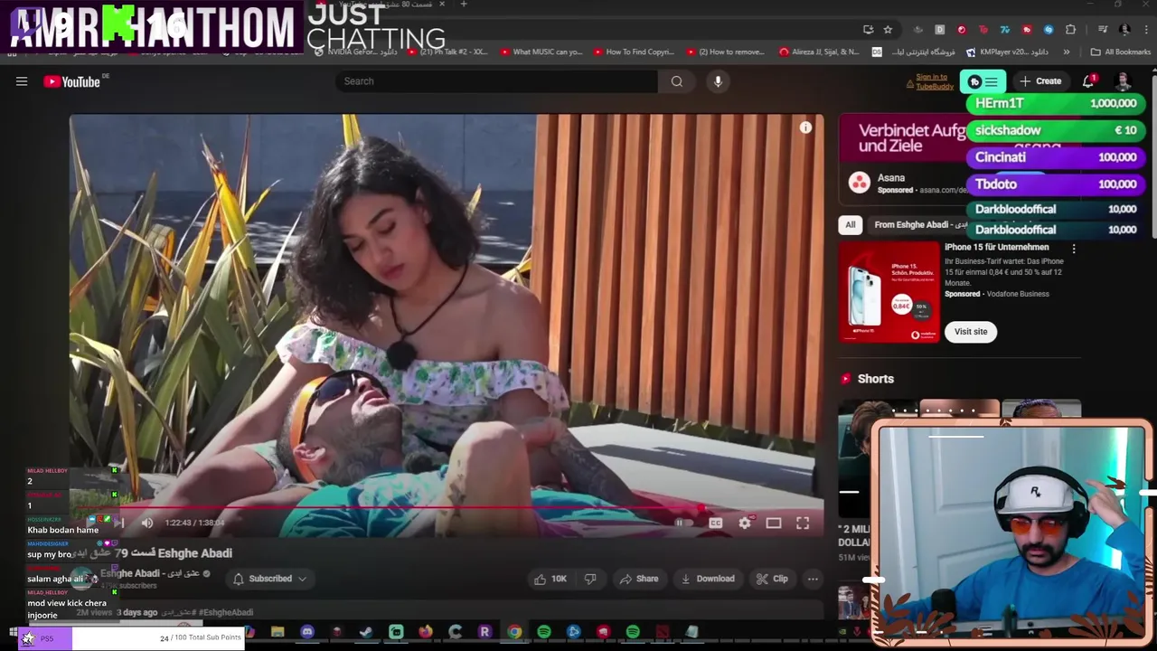The width and height of the screenshot is (1157, 651).
Task: Start voice search with the microphone
Action: tap(718, 81)
